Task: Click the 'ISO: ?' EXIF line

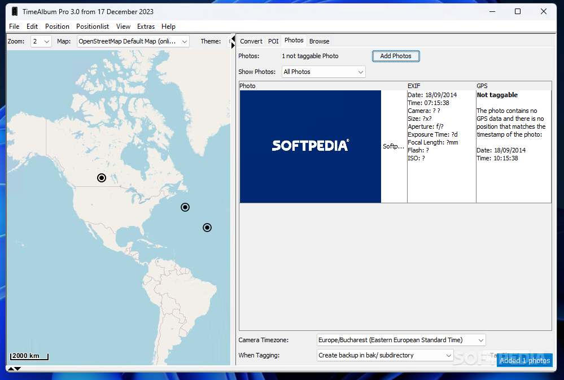Action: [416, 158]
